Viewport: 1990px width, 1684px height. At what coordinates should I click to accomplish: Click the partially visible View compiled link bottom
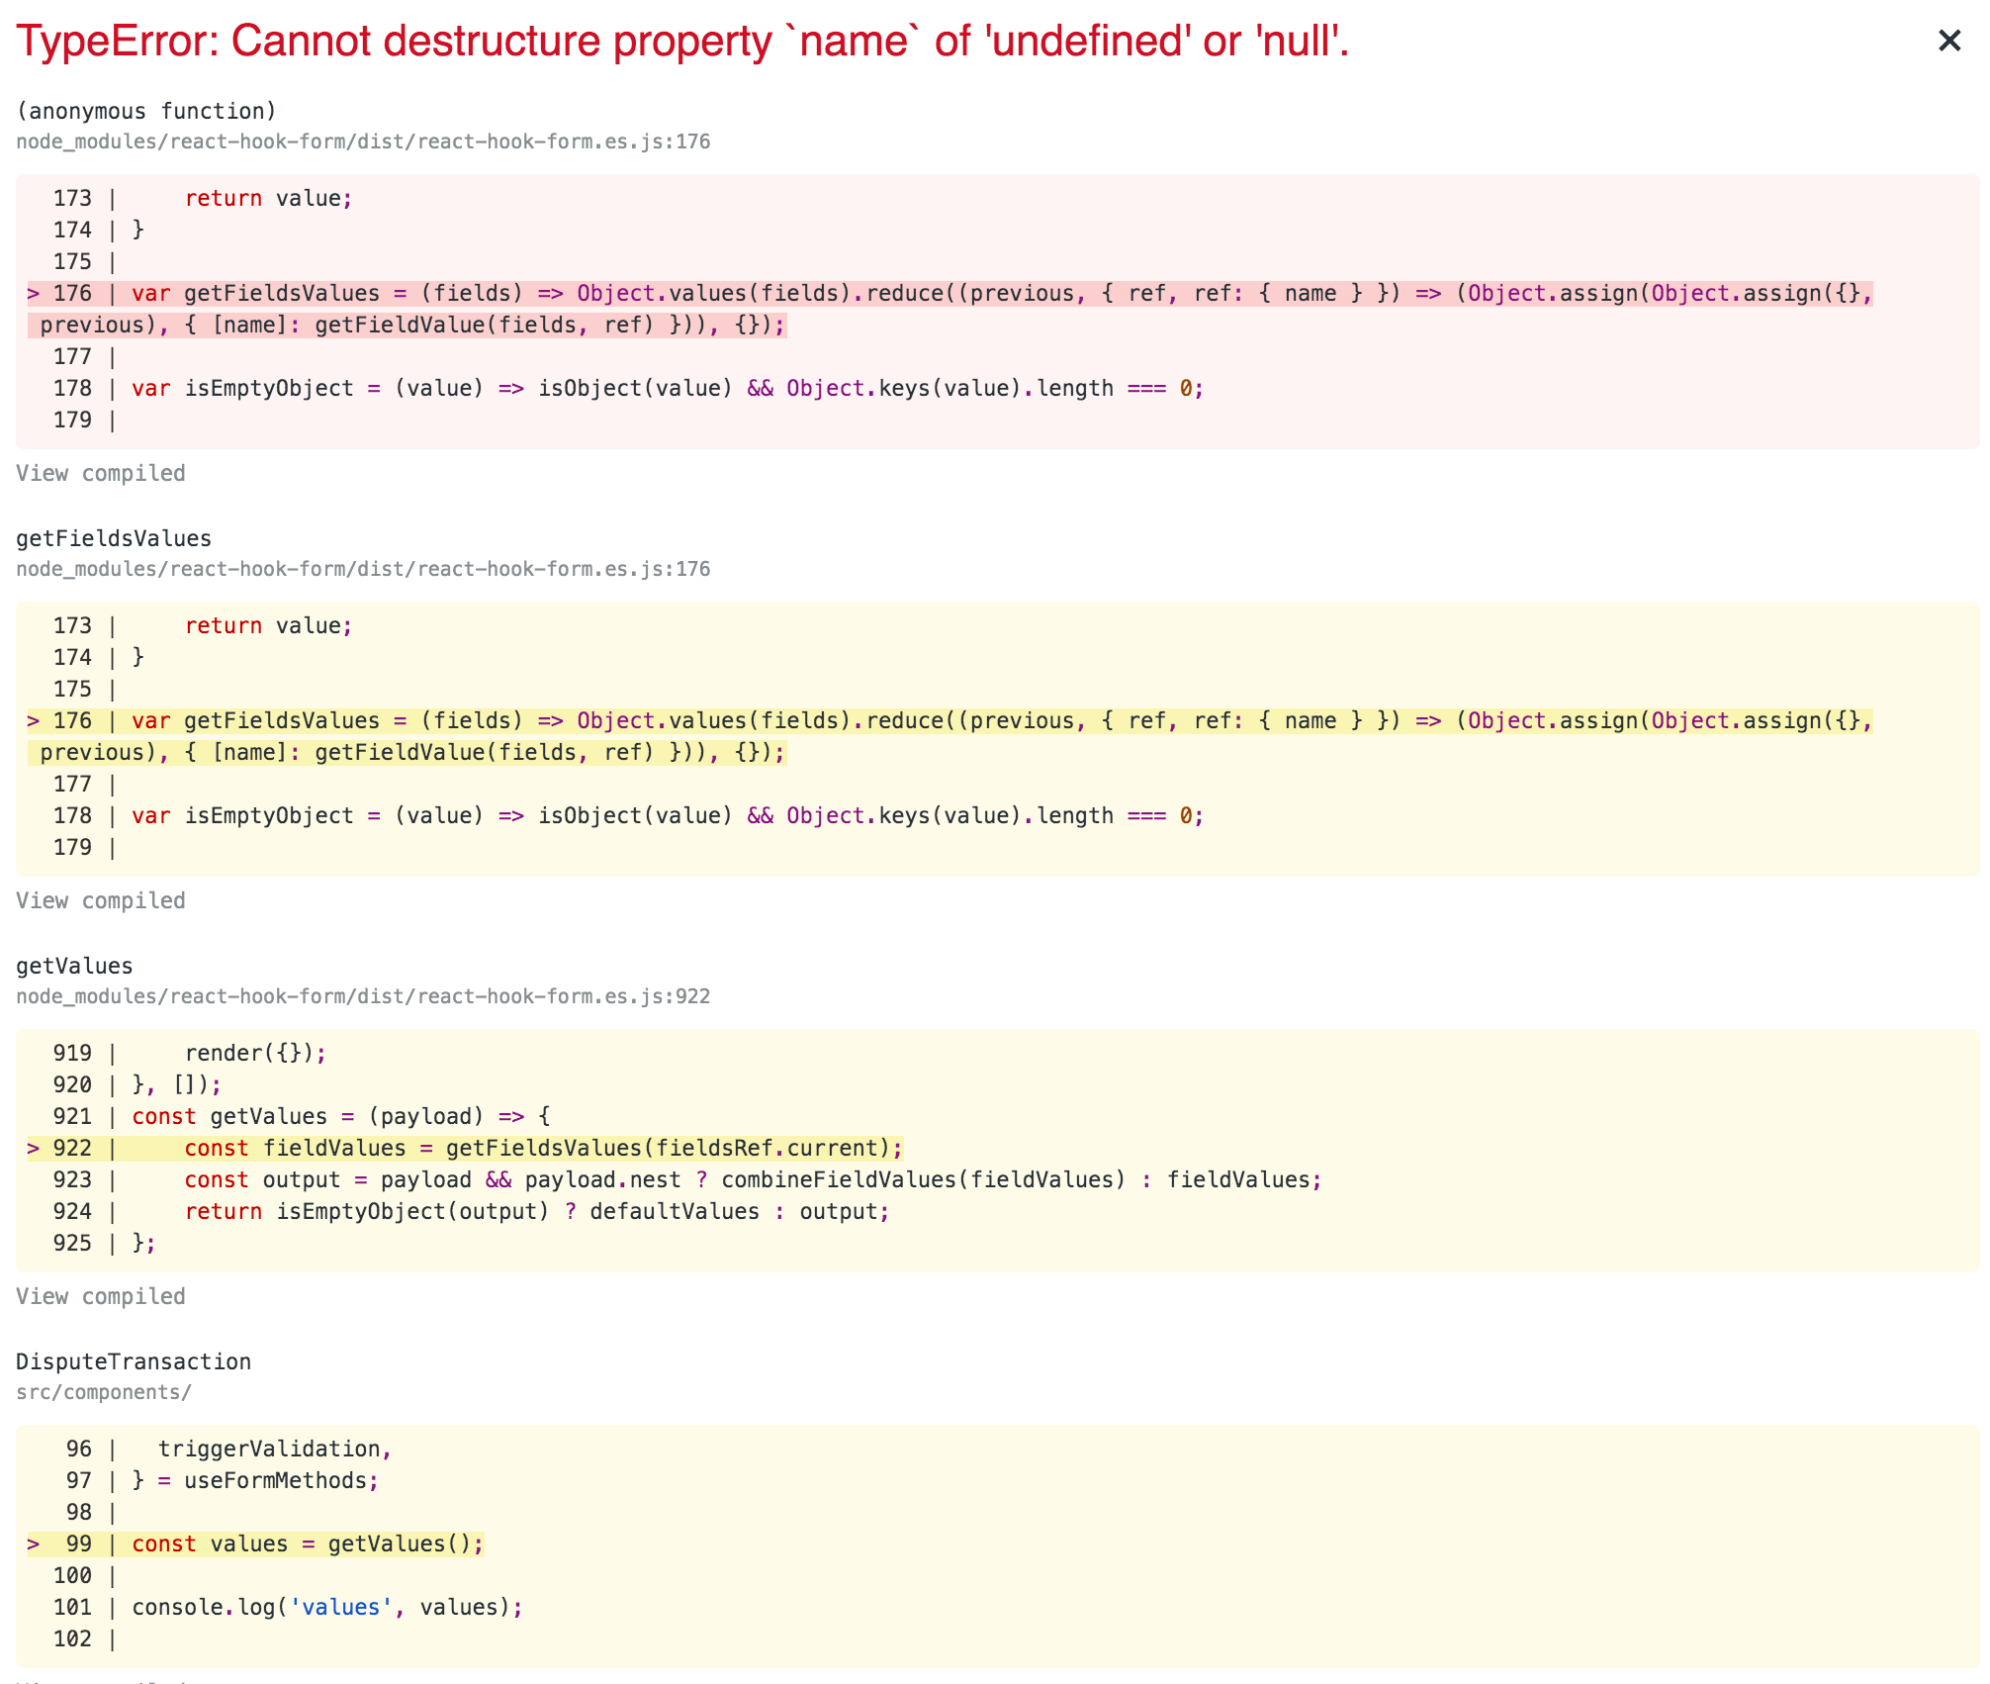tap(100, 1679)
